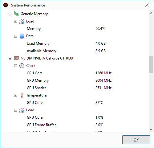This screenshot has width=154, height=148.
Task: Click the chart icon beside GPU Load
Action: click(x=22, y=110)
